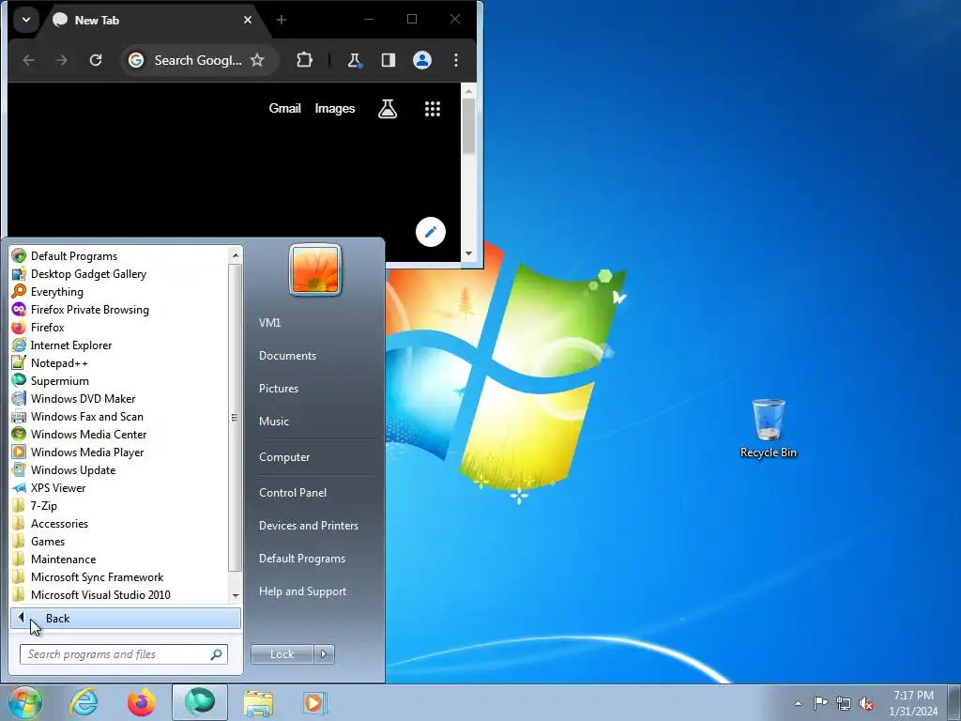Image resolution: width=961 pixels, height=721 pixels.
Task: Open Documents from Start menu
Action: coord(314,356)
